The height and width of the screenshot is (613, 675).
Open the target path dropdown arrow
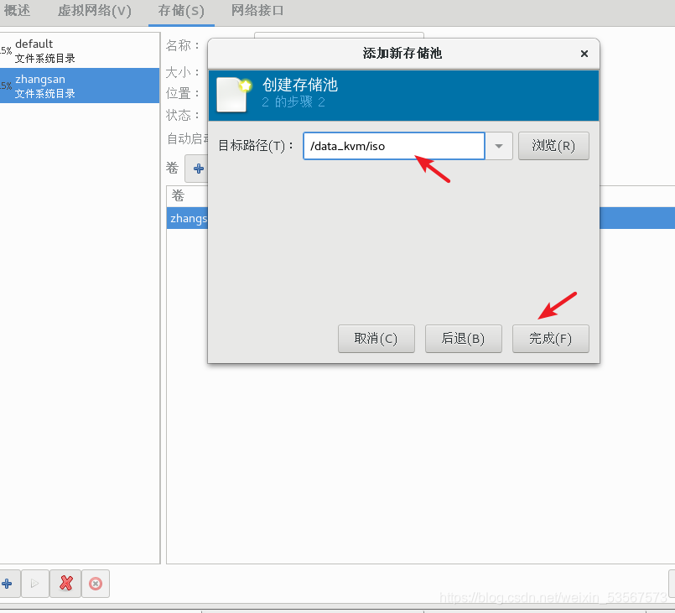[x=499, y=145]
